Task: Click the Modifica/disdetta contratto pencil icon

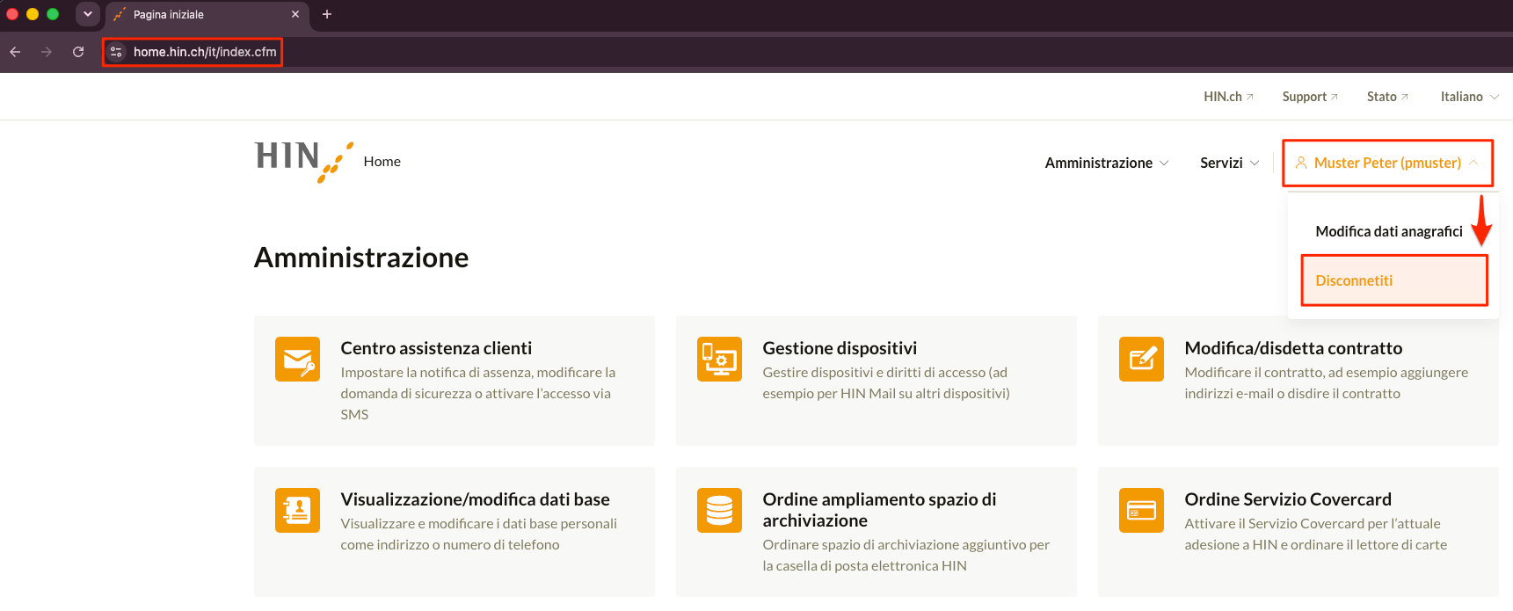Action: click(x=1141, y=359)
